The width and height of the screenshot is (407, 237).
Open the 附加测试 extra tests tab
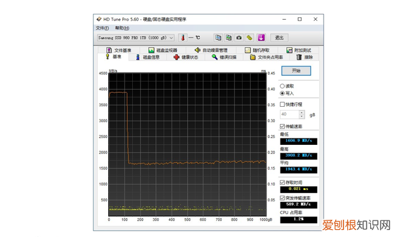[x=299, y=50]
